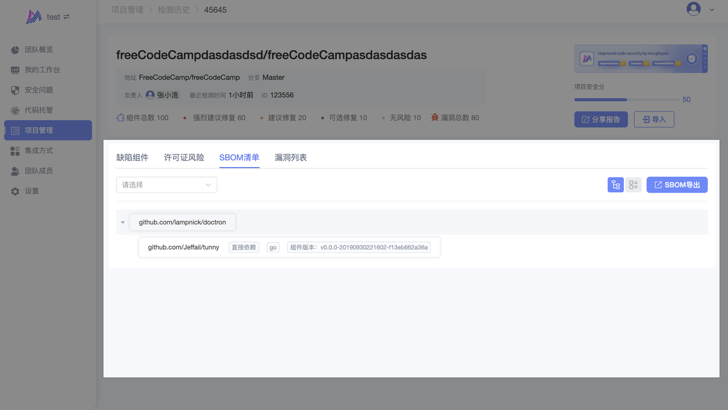Expand the account menu chevron

point(712,10)
